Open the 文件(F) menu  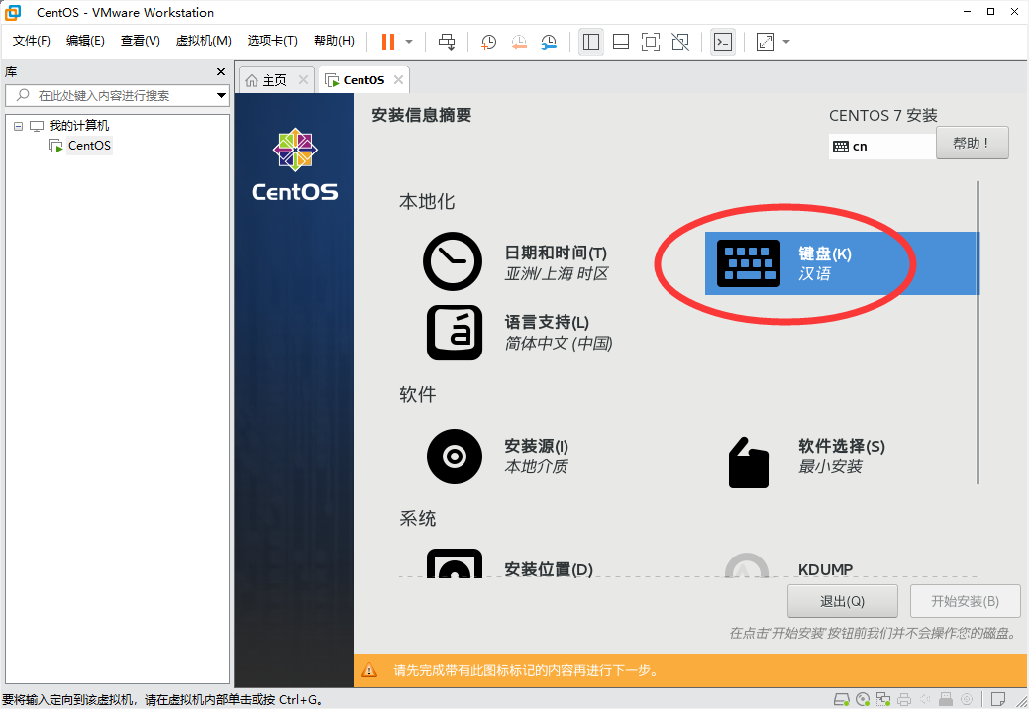tap(32, 41)
